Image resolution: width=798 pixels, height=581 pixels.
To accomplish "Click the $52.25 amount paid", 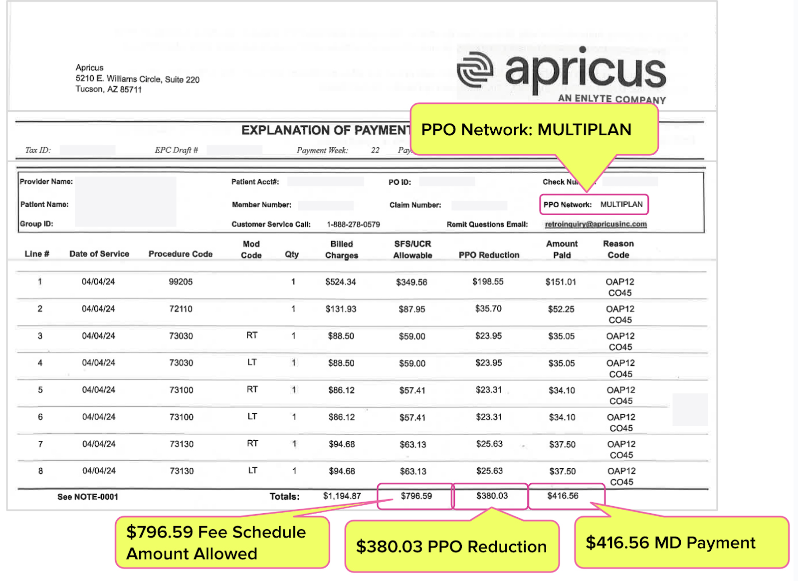I will point(561,309).
